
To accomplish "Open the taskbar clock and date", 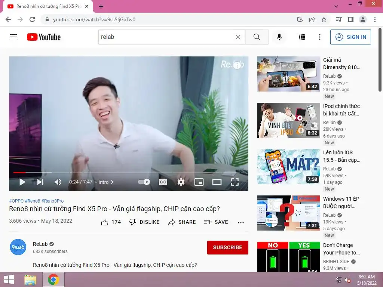I will pos(367,280).
